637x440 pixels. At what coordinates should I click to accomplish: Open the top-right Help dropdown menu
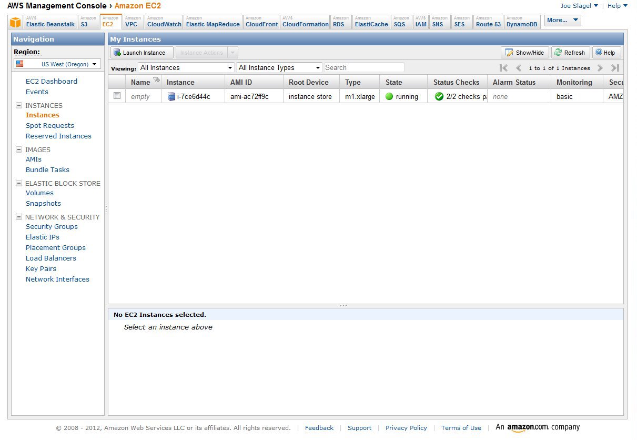click(618, 6)
